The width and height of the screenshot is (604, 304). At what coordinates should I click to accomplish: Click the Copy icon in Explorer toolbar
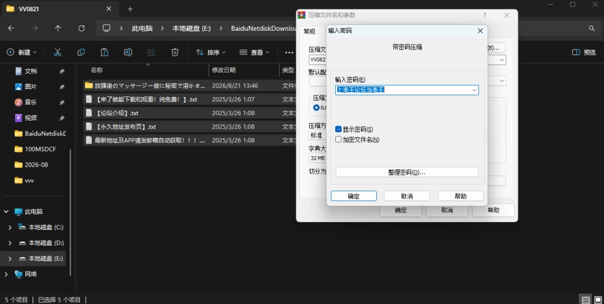[x=81, y=52]
